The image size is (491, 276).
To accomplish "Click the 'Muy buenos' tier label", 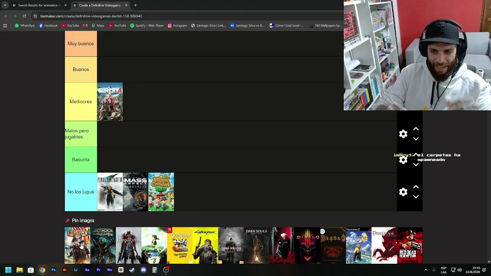I will [x=81, y=44].
